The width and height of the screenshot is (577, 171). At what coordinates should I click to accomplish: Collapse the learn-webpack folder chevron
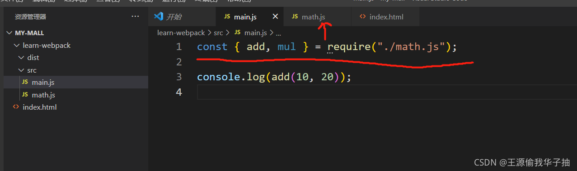(17, 46)
